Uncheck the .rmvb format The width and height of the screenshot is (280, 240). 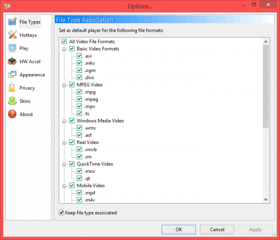(x=79, y=150)
